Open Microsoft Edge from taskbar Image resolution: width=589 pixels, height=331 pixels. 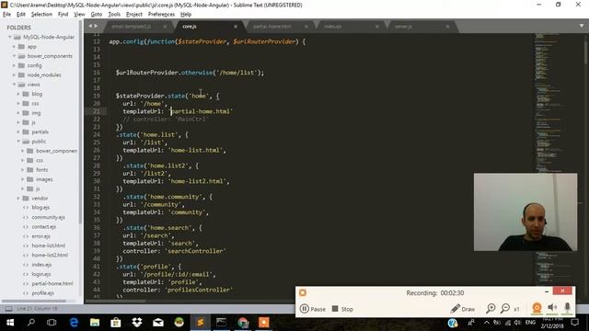point(74,323)
